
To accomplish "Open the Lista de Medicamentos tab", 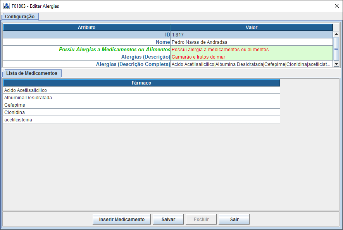I will [32, 73].
